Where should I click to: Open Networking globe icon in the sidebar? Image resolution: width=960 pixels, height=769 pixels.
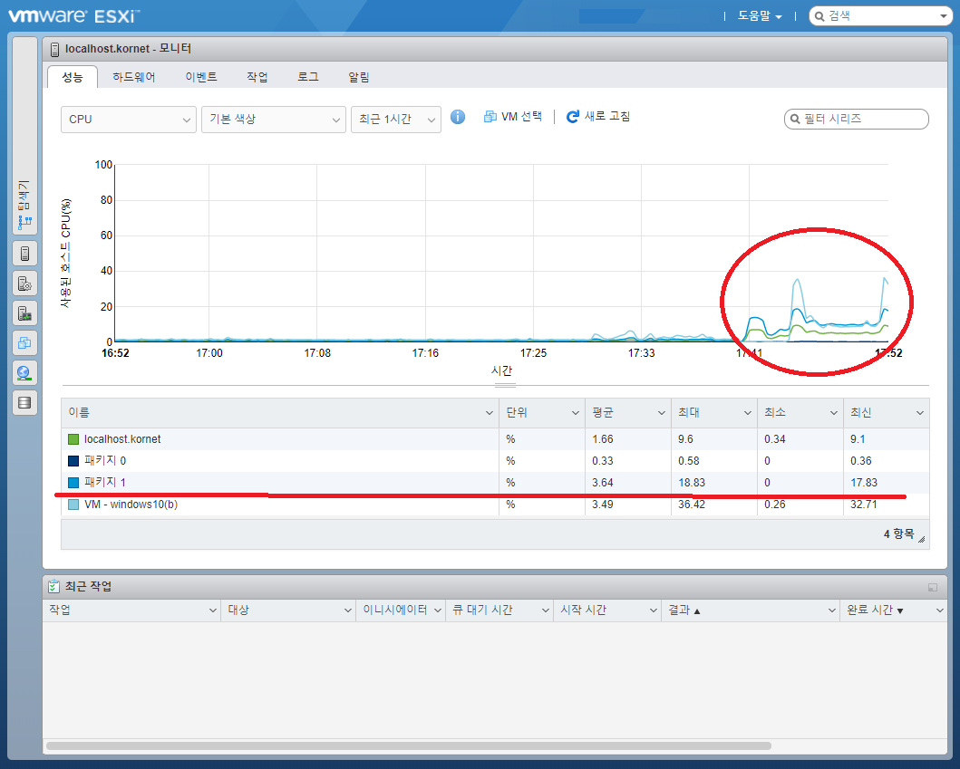point(24,372)
